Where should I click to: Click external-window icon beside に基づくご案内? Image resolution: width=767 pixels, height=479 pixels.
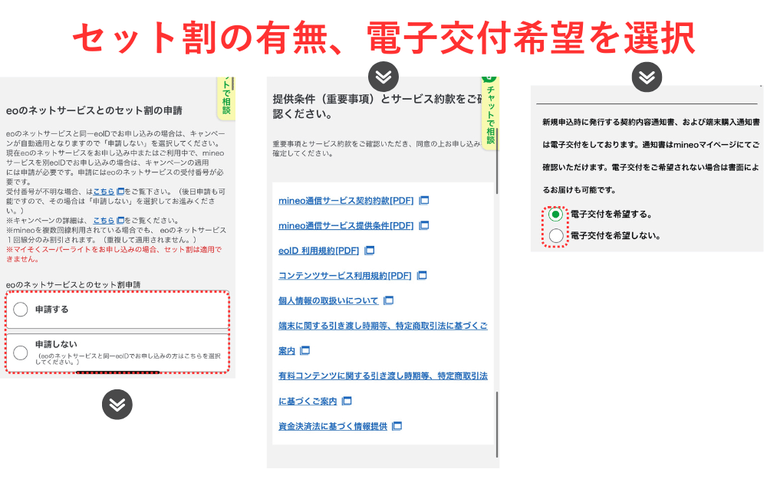coord(347,401)
